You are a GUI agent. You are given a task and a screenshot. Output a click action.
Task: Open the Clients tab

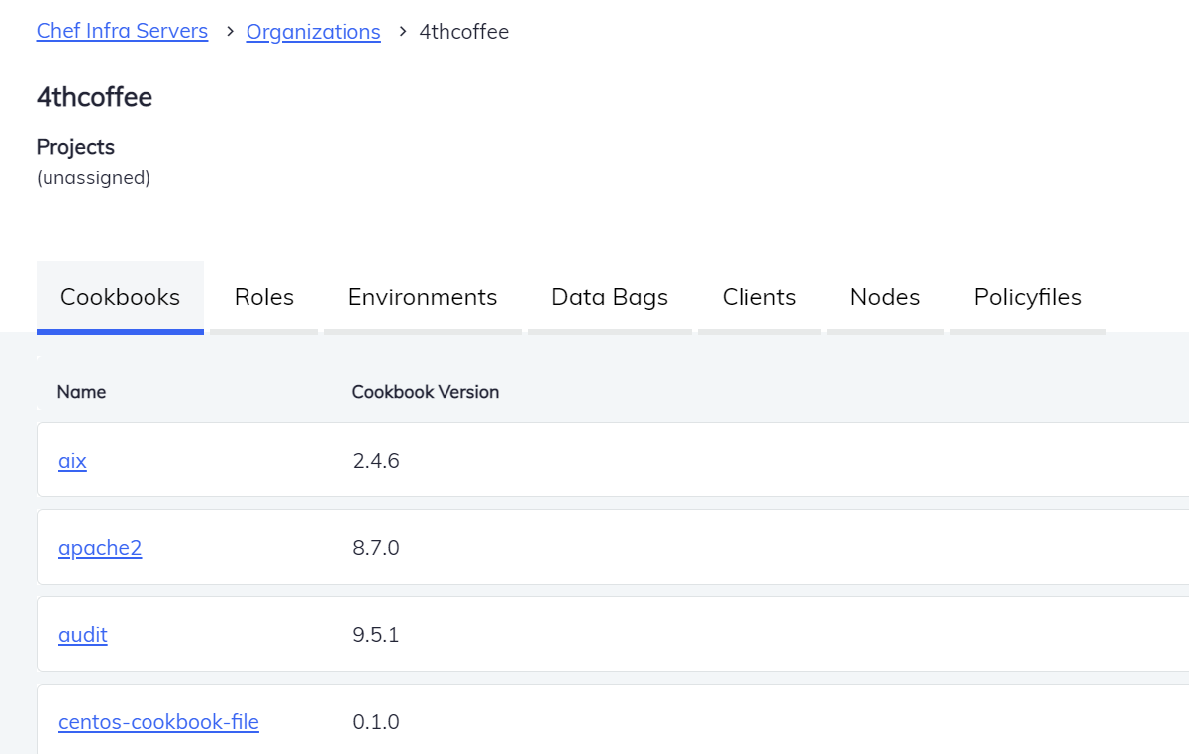tap(758, 297)
